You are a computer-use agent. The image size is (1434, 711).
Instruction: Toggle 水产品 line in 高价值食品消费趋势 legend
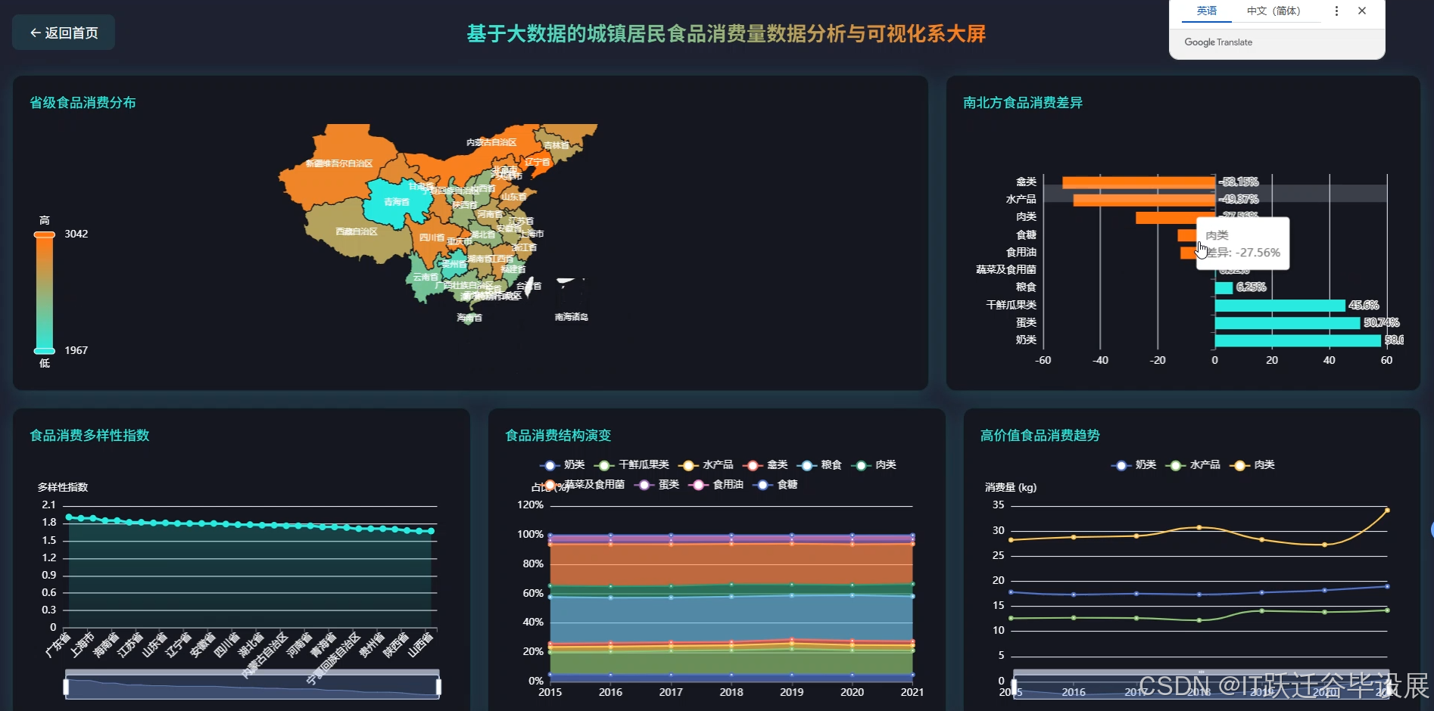(1192, 464)
